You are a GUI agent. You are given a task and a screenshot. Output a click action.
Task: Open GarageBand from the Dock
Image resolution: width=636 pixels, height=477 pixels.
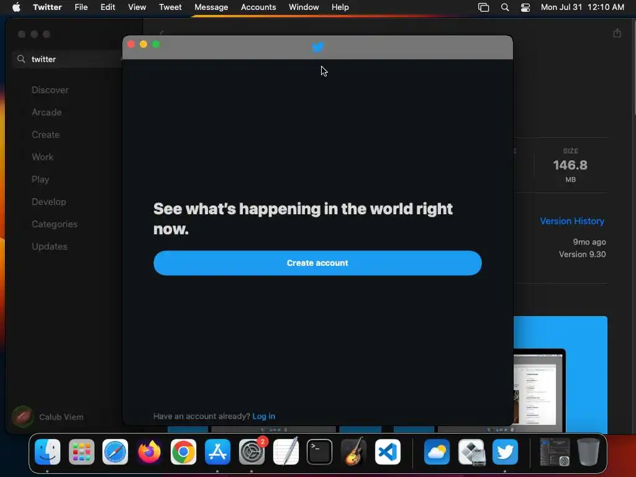pyautogui.click(x=353, y=452)
